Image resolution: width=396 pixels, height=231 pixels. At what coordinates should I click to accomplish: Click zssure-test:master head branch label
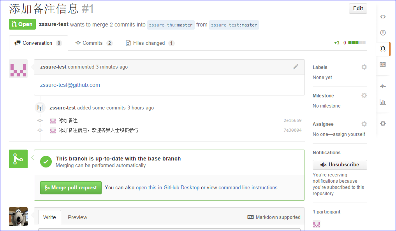[x=234, y=25]
